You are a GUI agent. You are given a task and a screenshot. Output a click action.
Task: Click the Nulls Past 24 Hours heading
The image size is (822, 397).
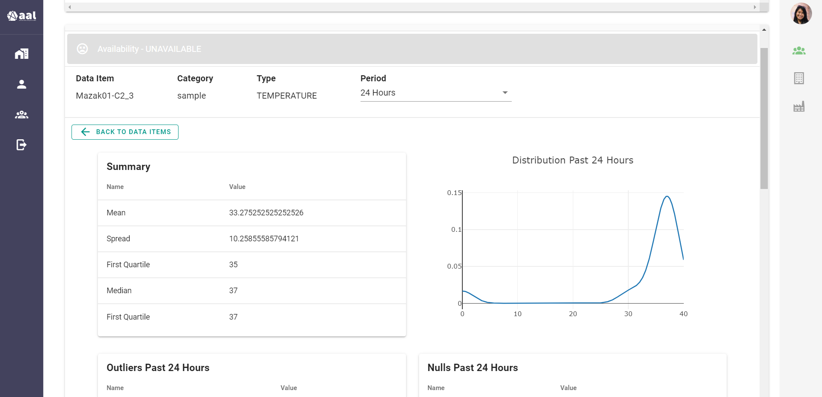[472, 368]
